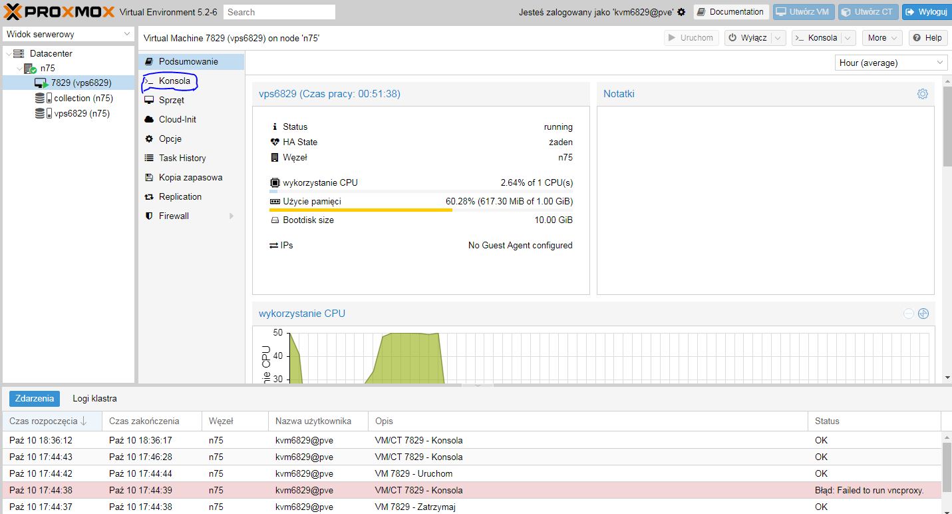Open the Hour (average) timeframe dropdown
This screenshot has width=952, height=514.
(x=891, y=63)
